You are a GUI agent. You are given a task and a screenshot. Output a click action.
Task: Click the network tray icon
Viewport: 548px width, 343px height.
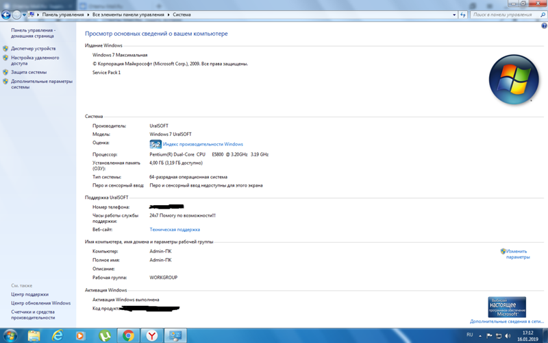click(x=499, y=336)
